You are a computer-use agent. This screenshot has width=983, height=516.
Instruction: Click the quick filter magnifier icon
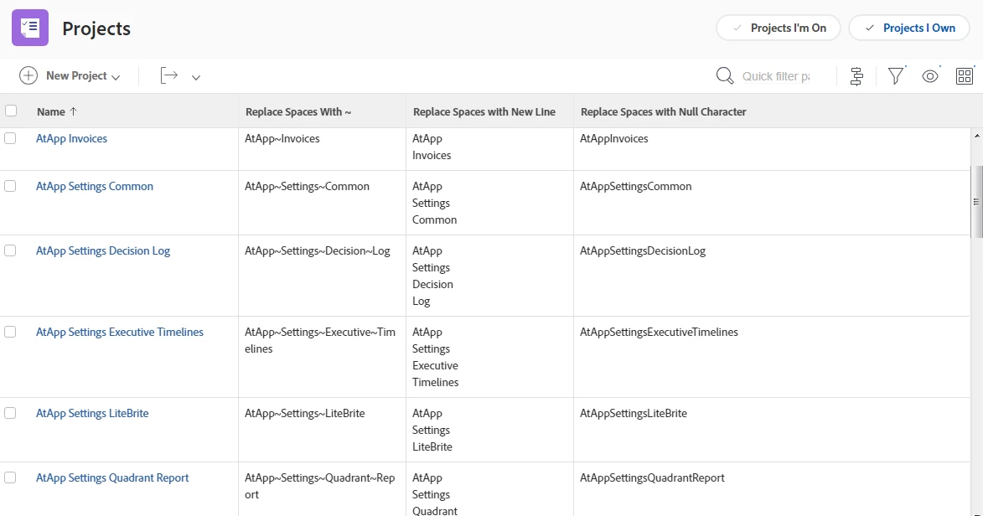725,76
